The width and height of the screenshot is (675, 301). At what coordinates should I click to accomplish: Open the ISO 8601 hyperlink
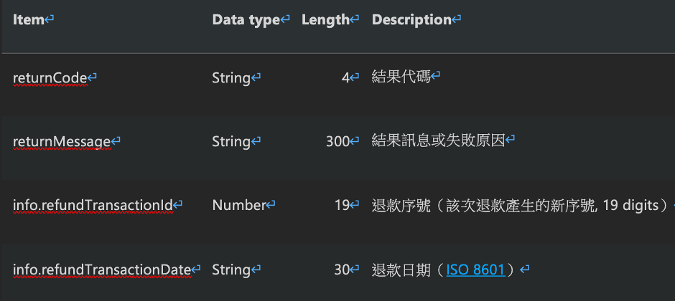pos(476,270)
